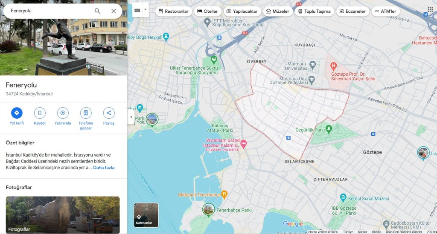Share the place with Paylaş icon
The height and width of the screenshot is (234, 437).
109,113
